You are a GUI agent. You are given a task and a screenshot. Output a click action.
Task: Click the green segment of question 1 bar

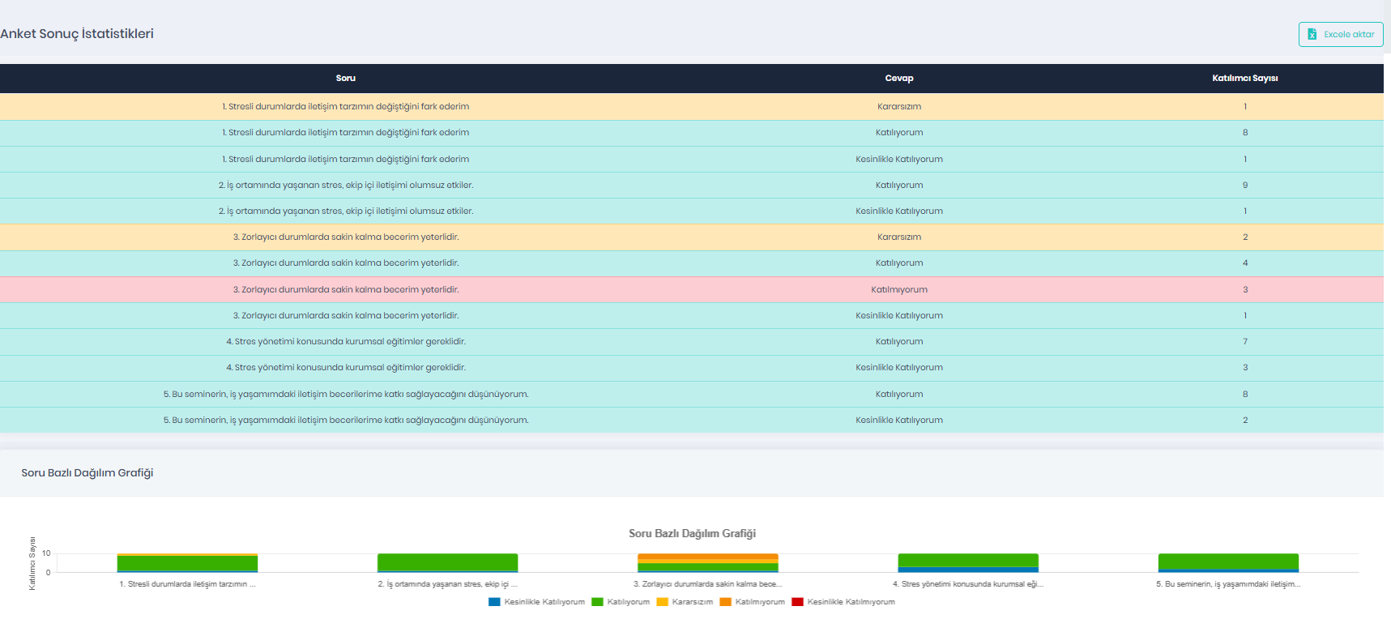(187, 563)
